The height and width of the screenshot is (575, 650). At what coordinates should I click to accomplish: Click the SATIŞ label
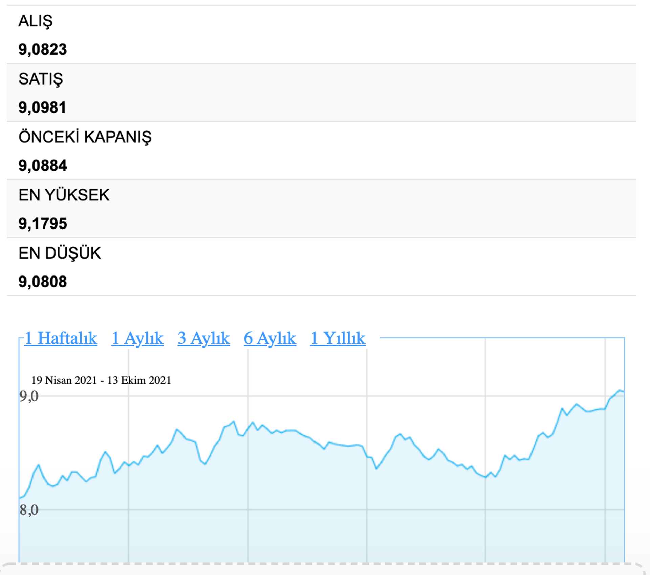(41, 79)
